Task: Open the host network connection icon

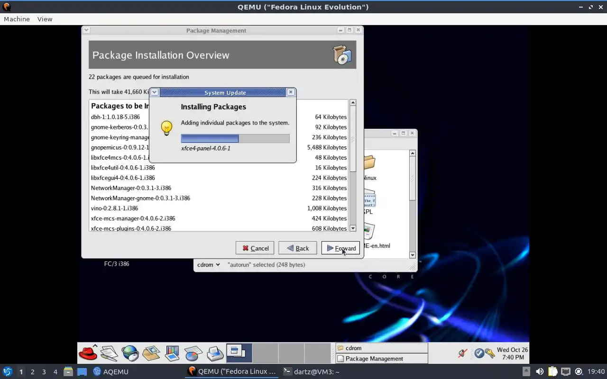Action: [x=566, y=371]
